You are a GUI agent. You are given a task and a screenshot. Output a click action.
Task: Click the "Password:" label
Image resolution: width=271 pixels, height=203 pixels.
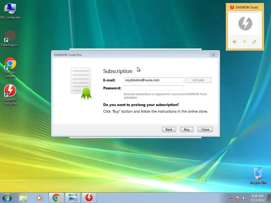112,88
